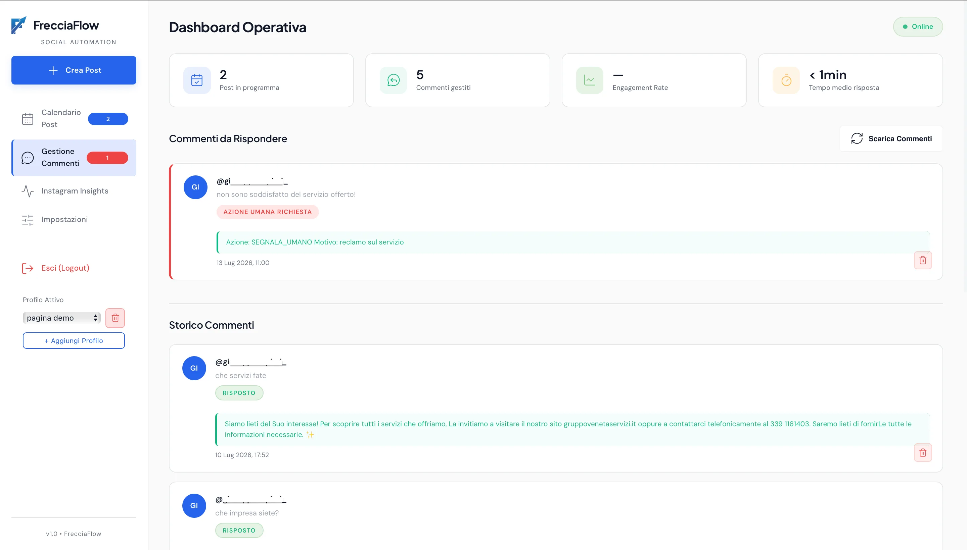This screenshot has width=967, height=550.
Task: Open the Gestione Commenti section
Action: coord(74,158)
